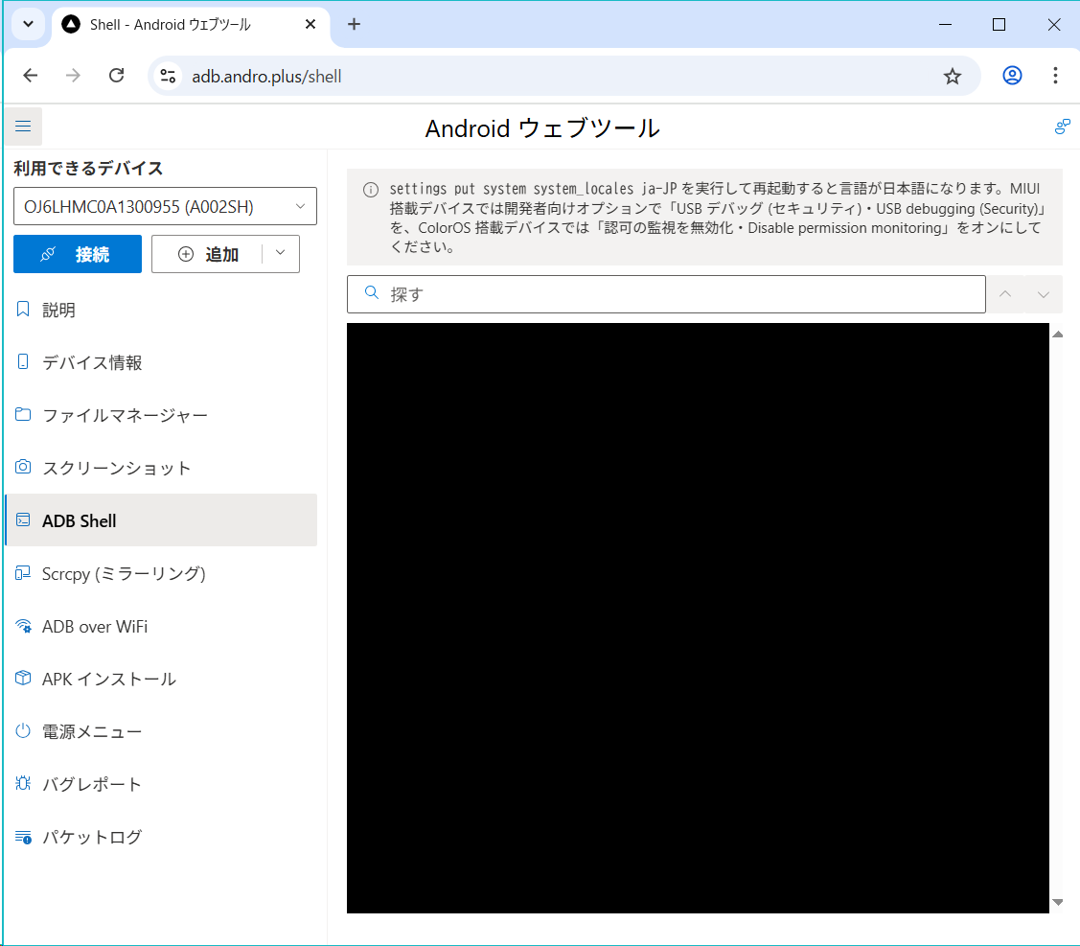Open the device selection dropdown
The height and width of the screenshot is (946, 1080).
[165, 206]
